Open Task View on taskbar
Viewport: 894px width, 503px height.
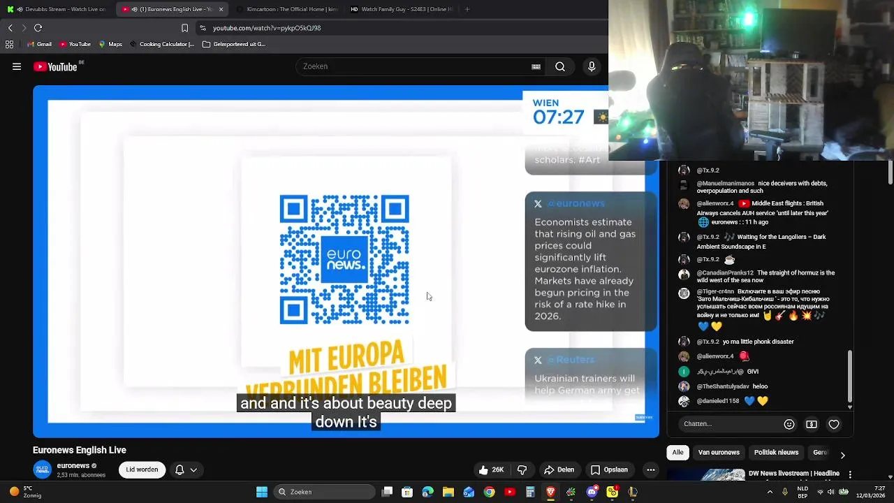(388, 492)
